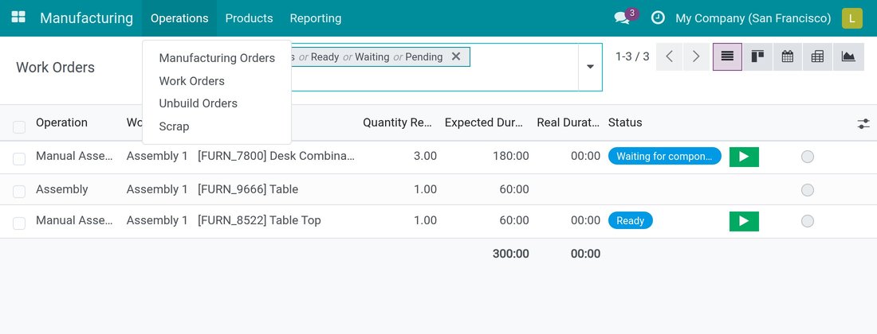This screenshot has width=877, height=334.
Task: Open the Reporting menu
Action: pyautogui.click(x=316, y=17)
